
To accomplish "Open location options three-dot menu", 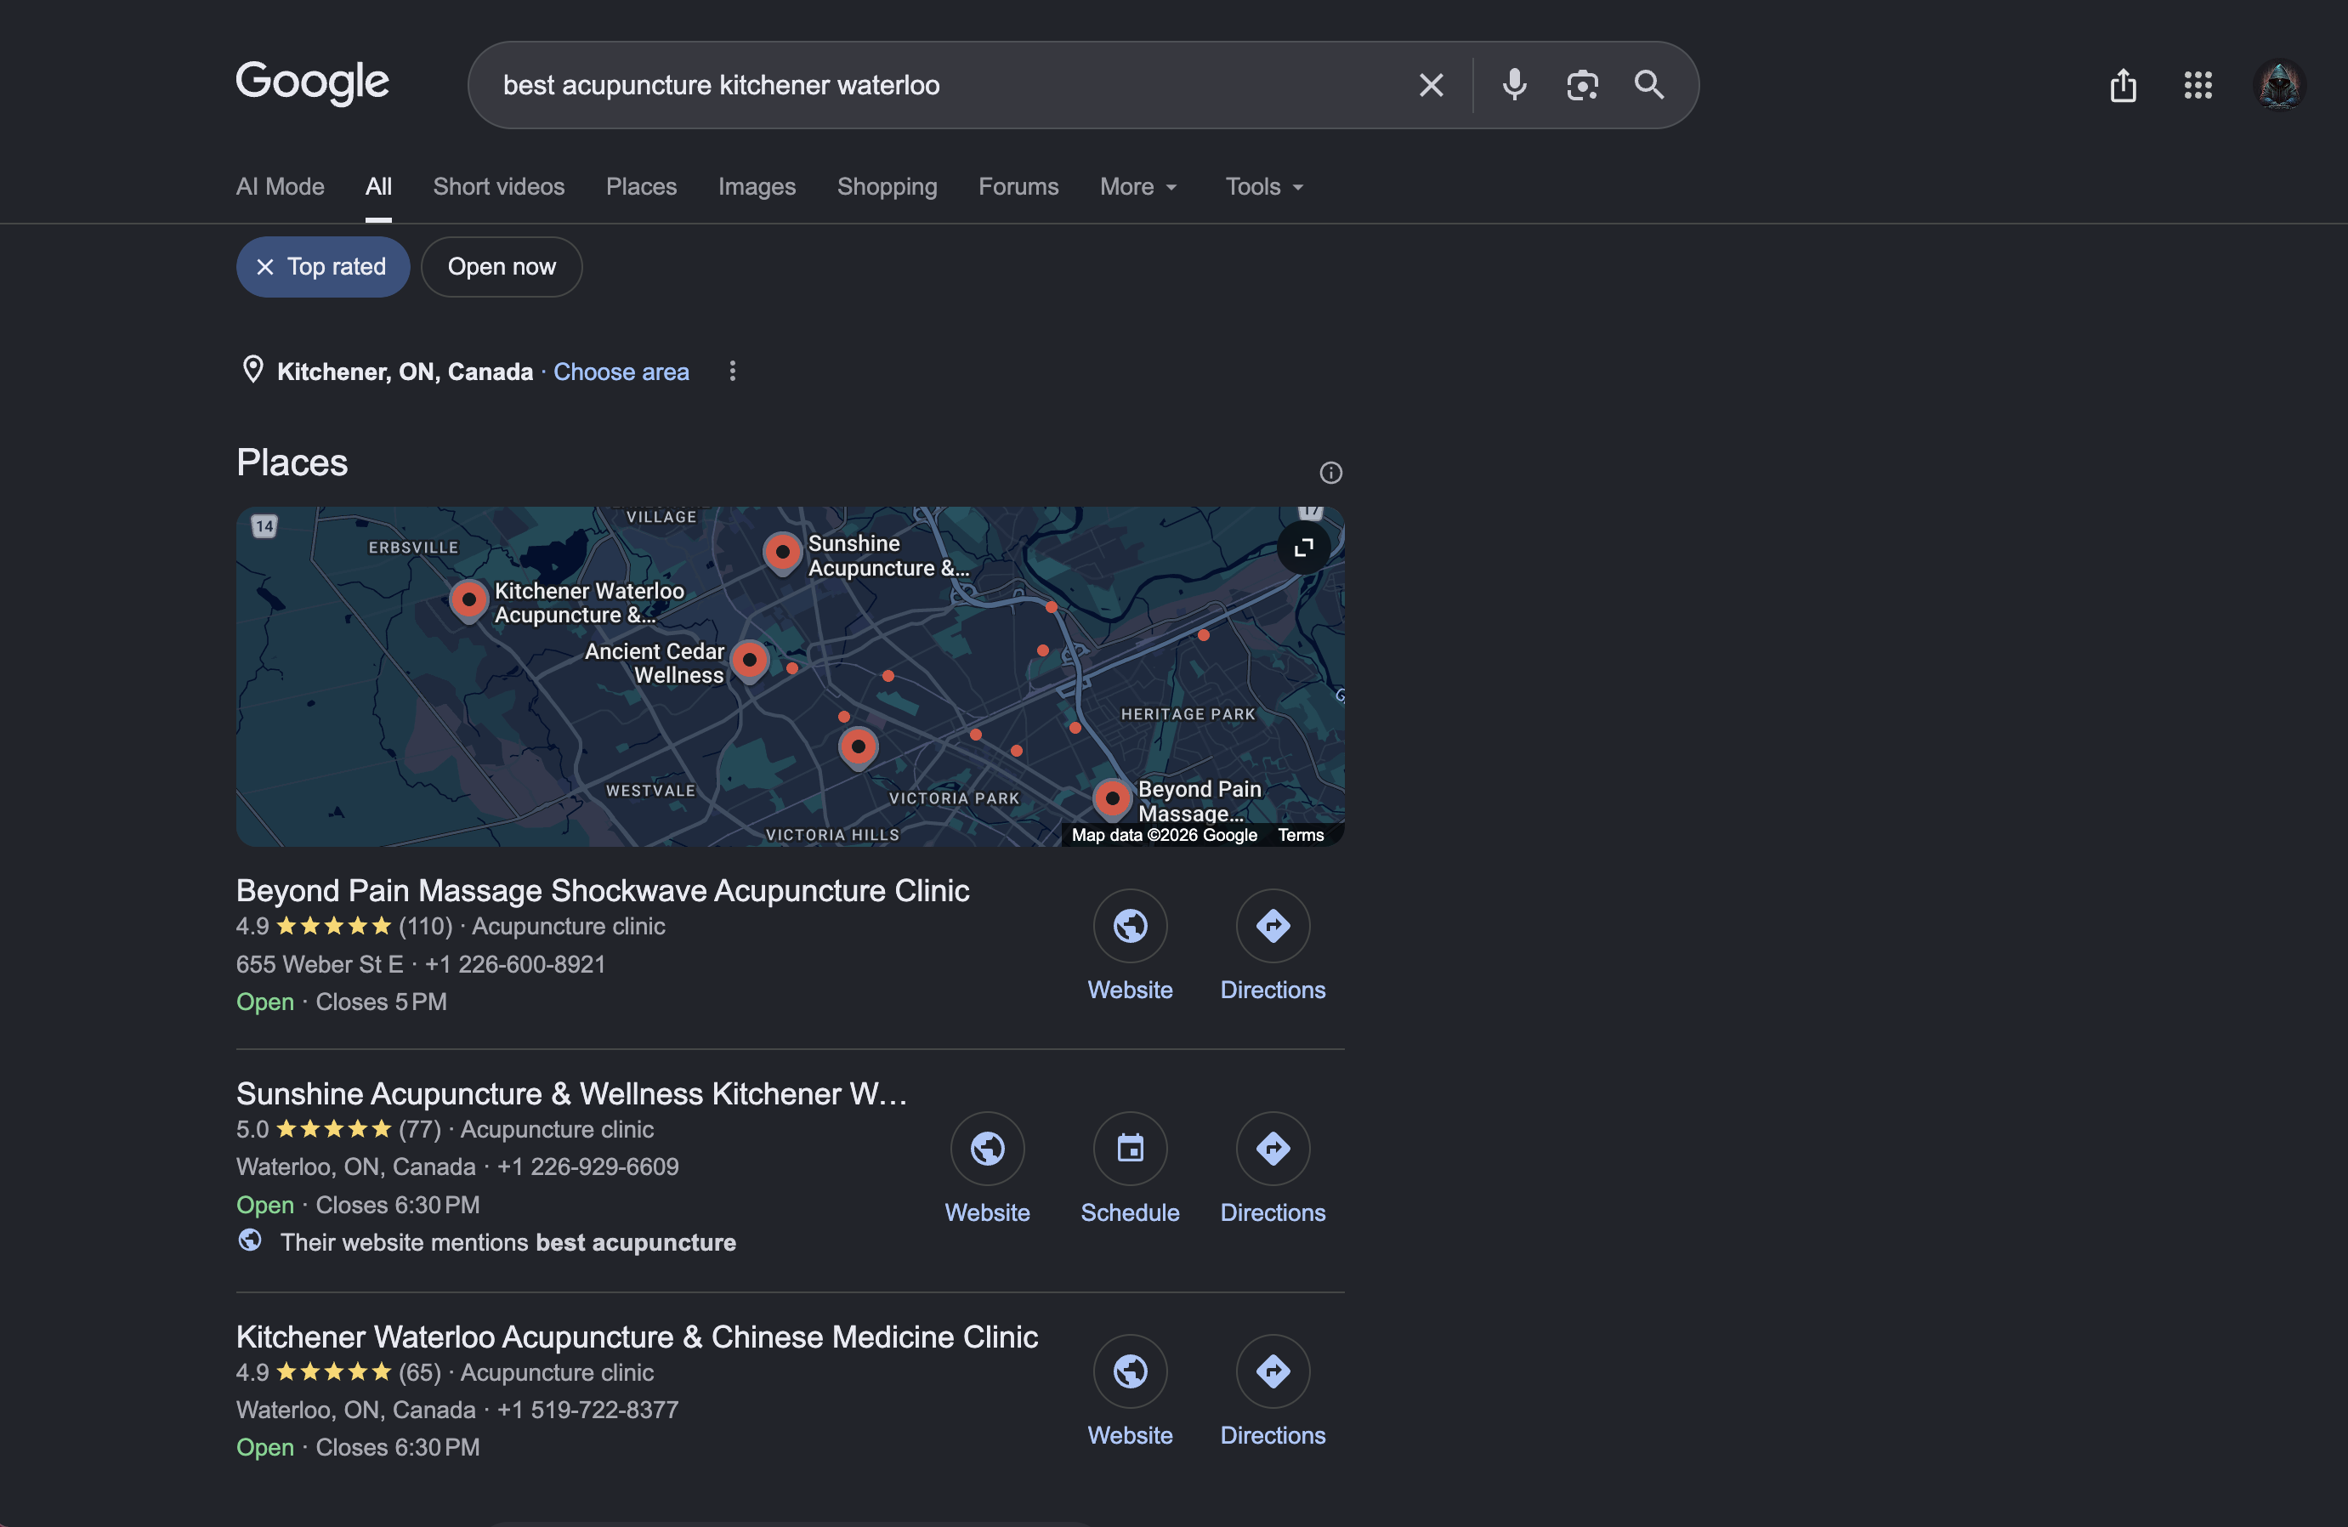I will pyautogui.click(x=732, y=371).
